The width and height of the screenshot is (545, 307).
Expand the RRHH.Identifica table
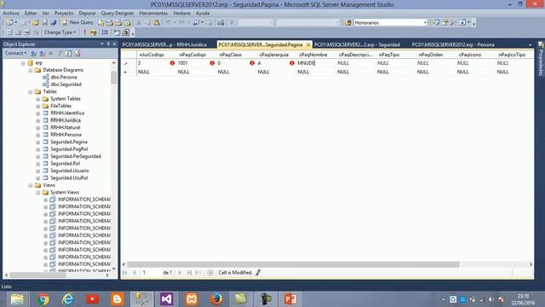37,113
